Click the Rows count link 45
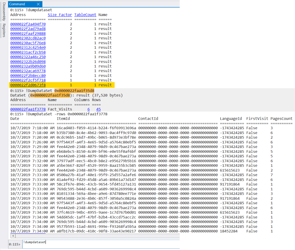Screen dimensions: 295x250 pyautogui.click(x=98, y=109)
